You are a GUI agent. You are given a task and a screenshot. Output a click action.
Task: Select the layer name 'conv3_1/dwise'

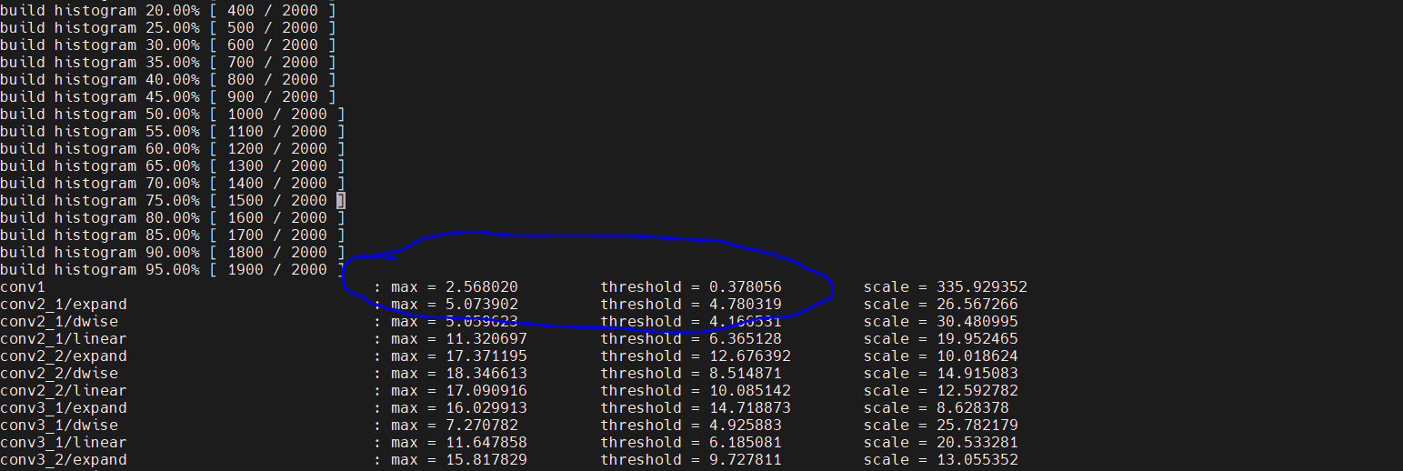[59, 425]
